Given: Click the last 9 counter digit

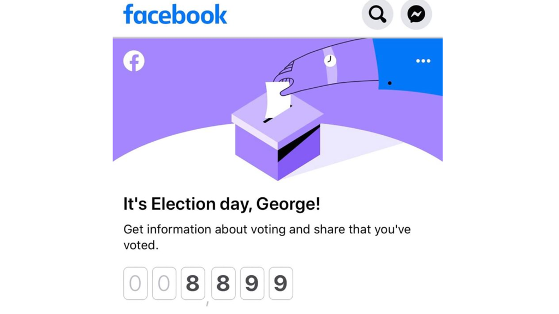Looking at the screenshot, I should point(281,283).
